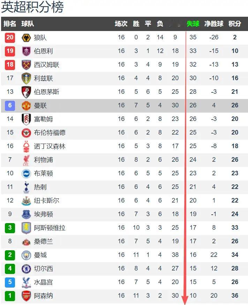The height and width of the screenshot is (305, 248).
Task: Click the green rank 1 badge
Action: click(10, 296)
